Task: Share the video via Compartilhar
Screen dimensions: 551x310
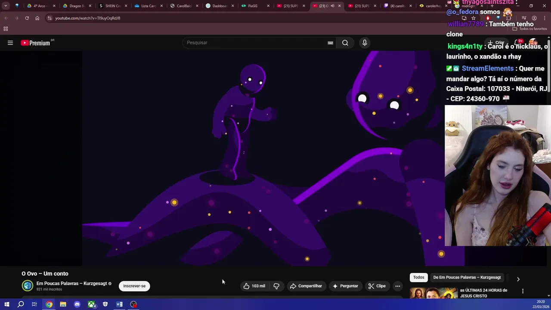Action: [306, 286]
